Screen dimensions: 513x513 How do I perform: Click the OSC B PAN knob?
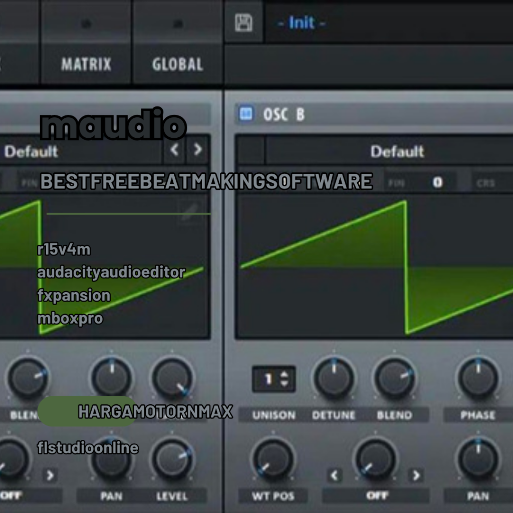point(478,459)
